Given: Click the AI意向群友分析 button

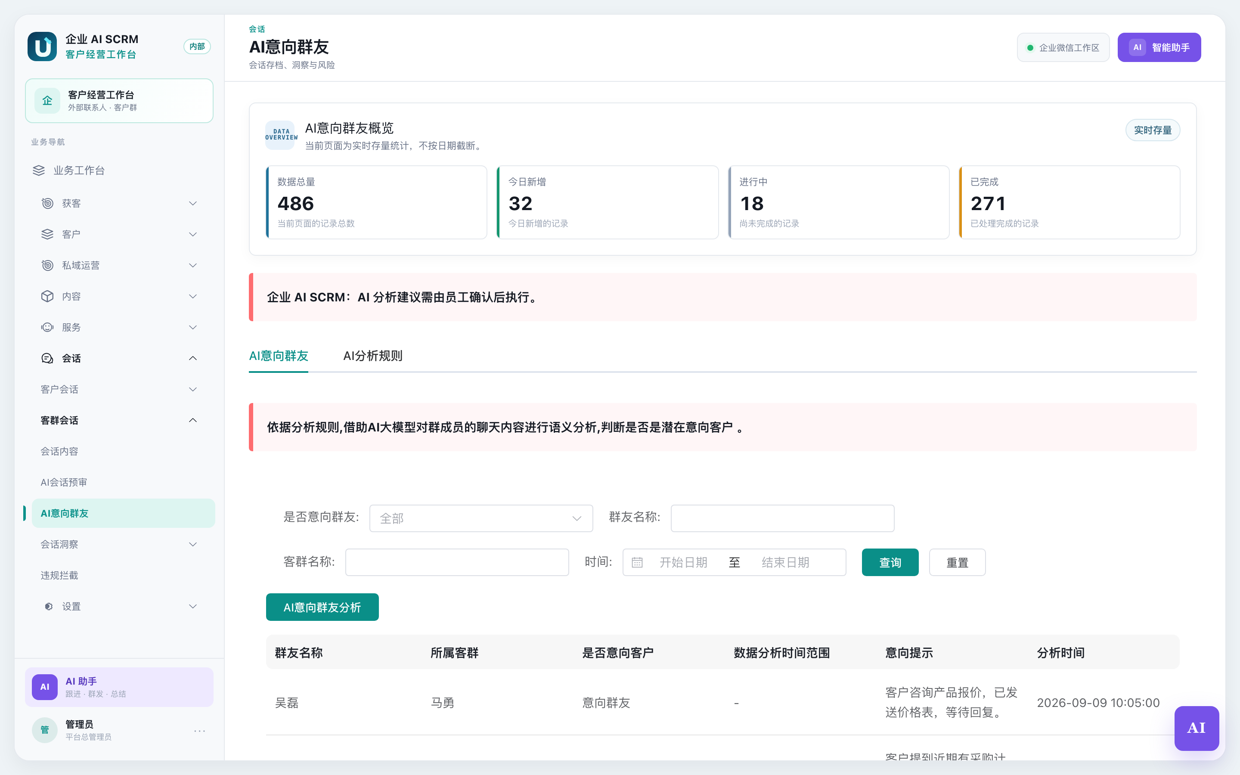Looking at the screenshot, I should [322, 607].
